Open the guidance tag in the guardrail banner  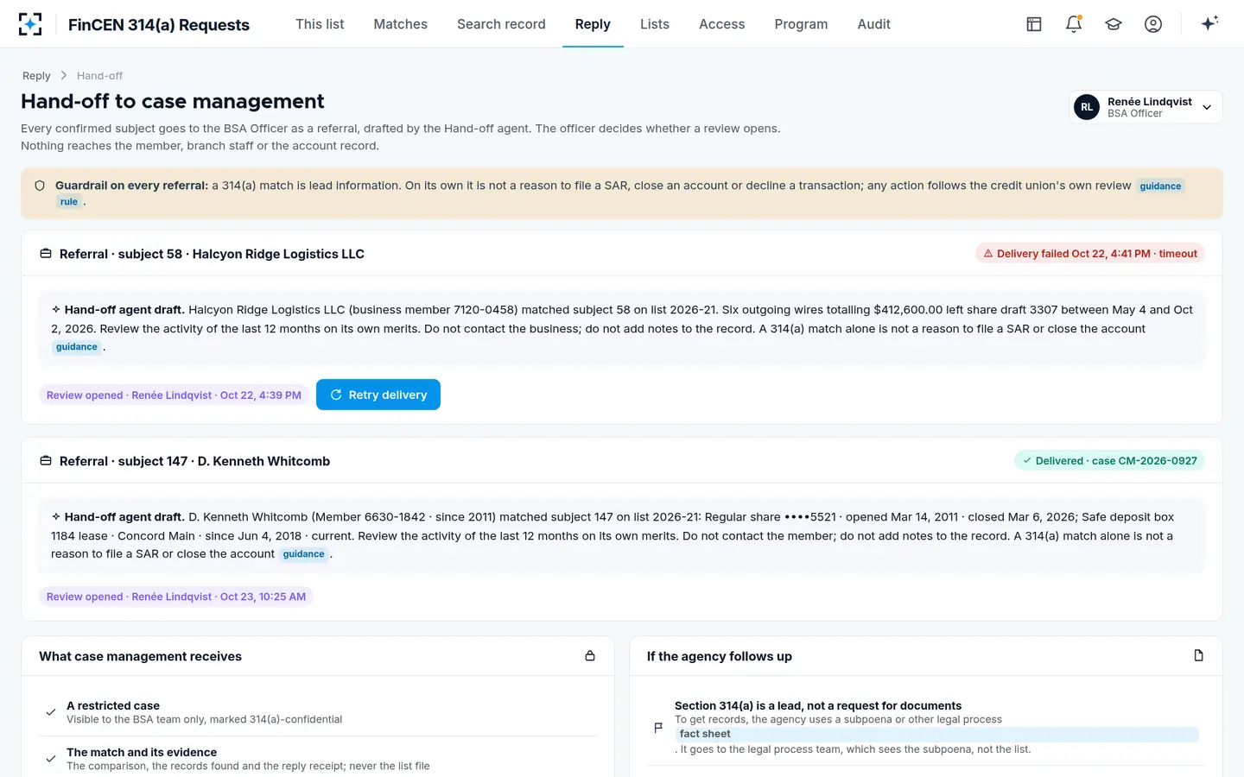1160,186
